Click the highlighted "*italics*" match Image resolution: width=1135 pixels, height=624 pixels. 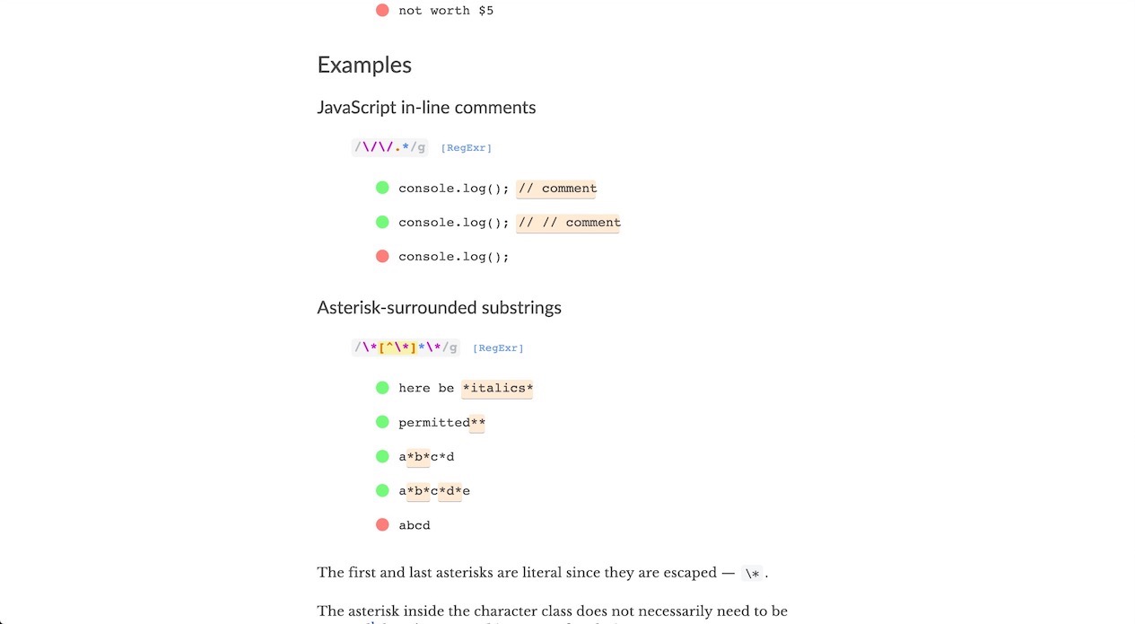click(497, 388)
